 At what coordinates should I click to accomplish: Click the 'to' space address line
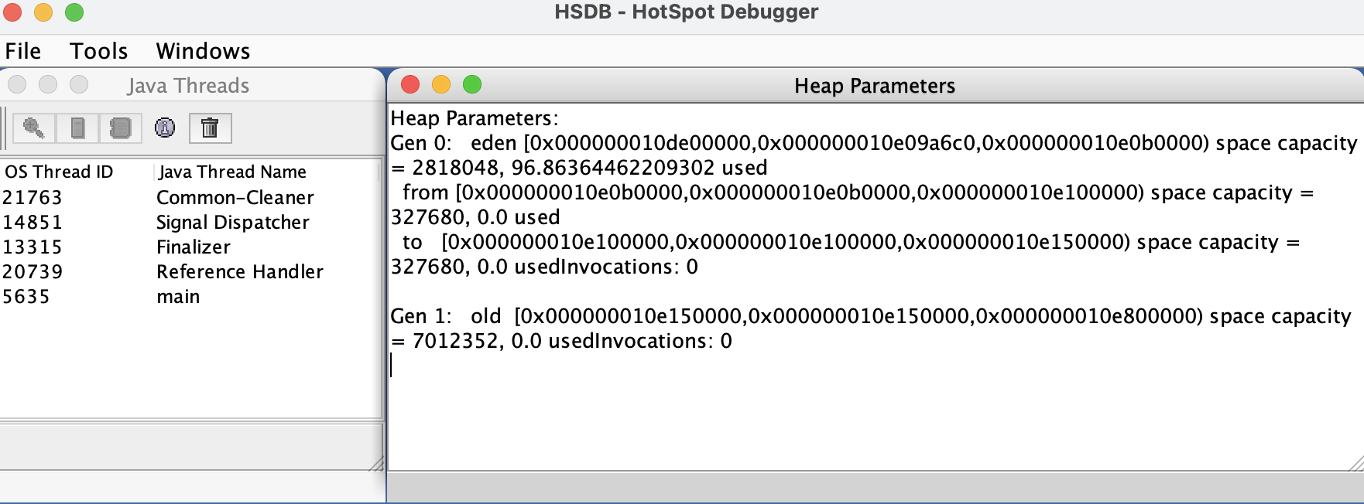pos(851,242)
